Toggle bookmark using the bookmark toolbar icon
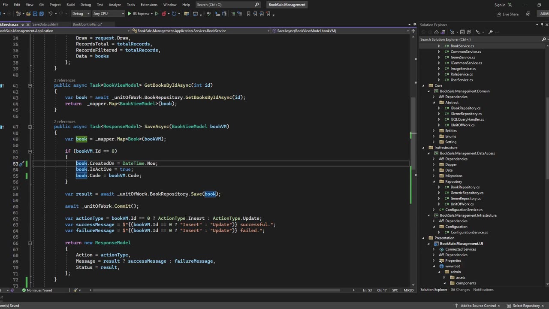The width and height of the screenshot is (549, 309). point(248,14)
